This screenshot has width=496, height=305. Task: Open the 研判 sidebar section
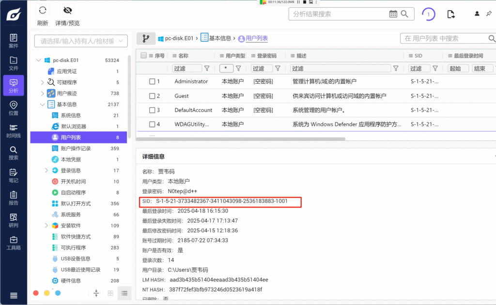[14, 220]
